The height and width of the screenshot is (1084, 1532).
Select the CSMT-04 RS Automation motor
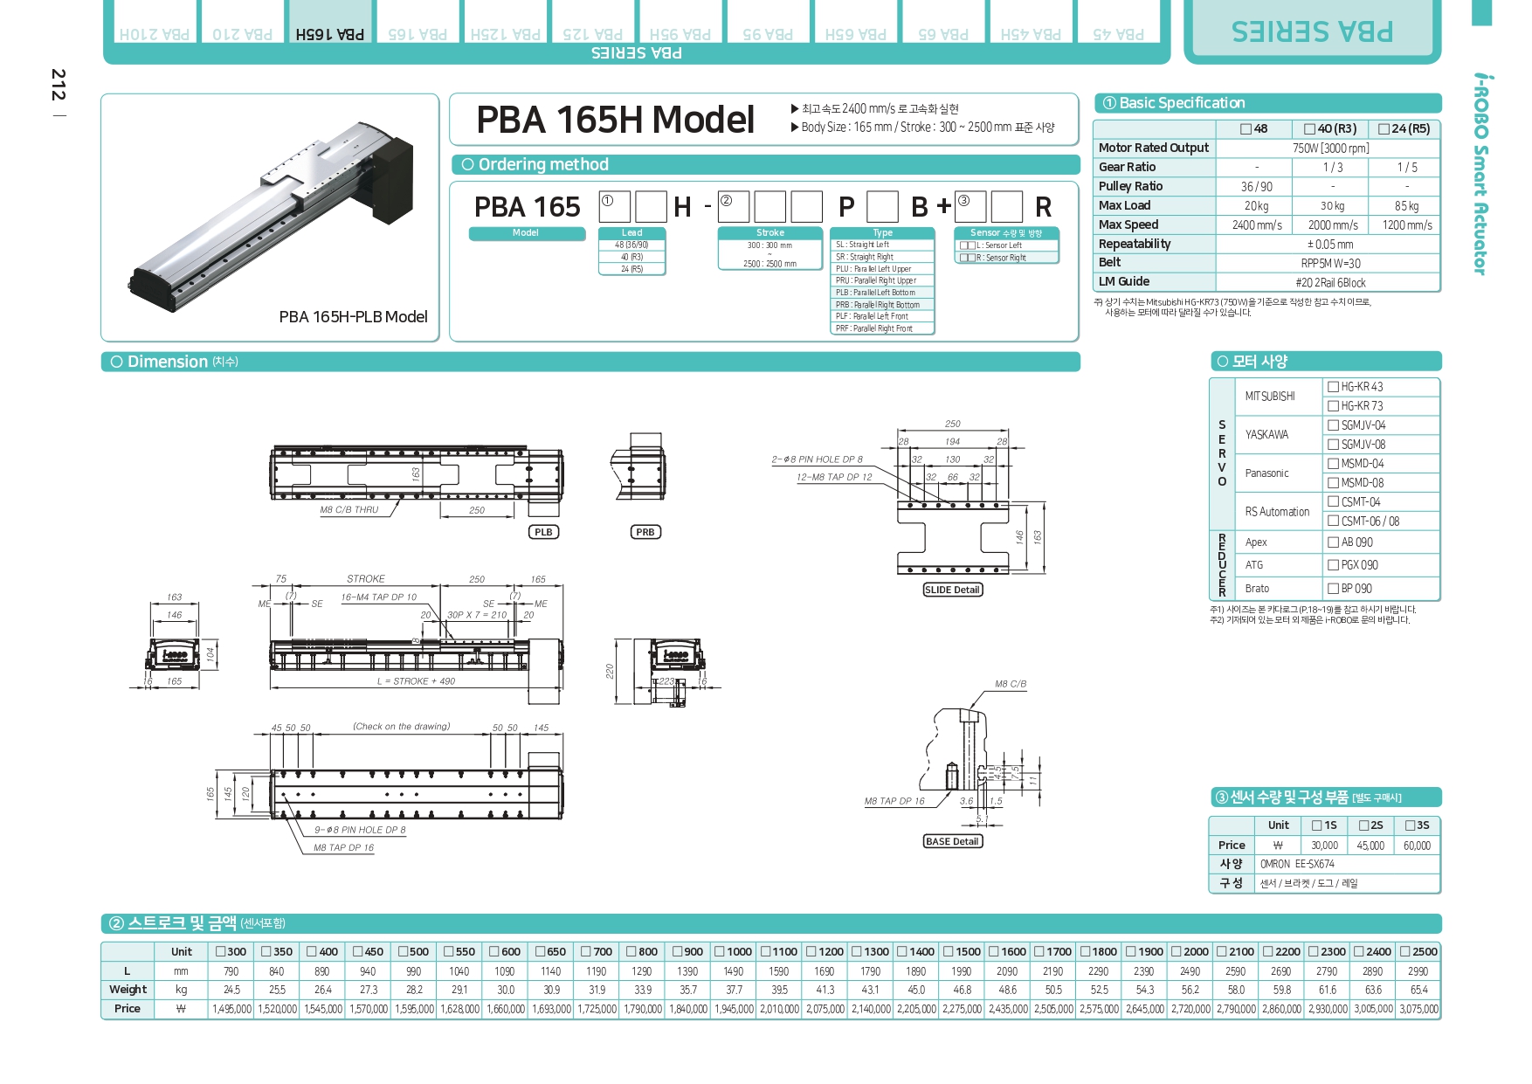click(x=1333, y=502)
